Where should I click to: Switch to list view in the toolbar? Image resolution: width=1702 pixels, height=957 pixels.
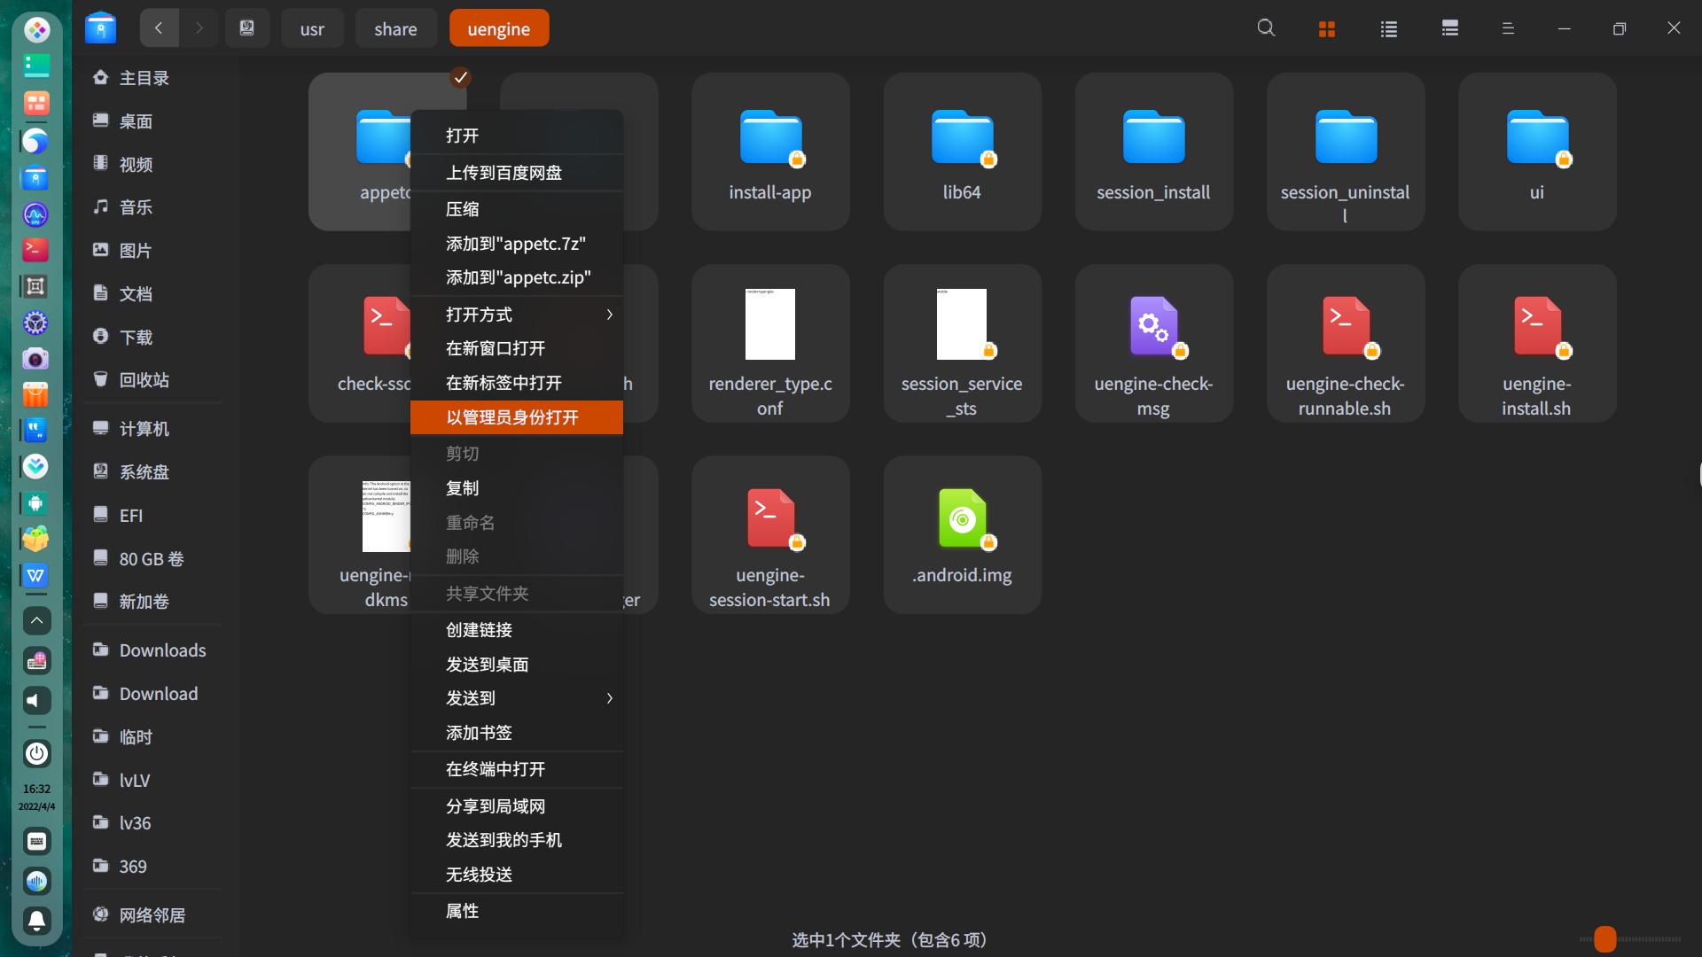click(x=1387, y=27)
